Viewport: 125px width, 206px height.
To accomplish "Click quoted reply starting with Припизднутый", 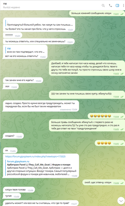I will [39, 23].
